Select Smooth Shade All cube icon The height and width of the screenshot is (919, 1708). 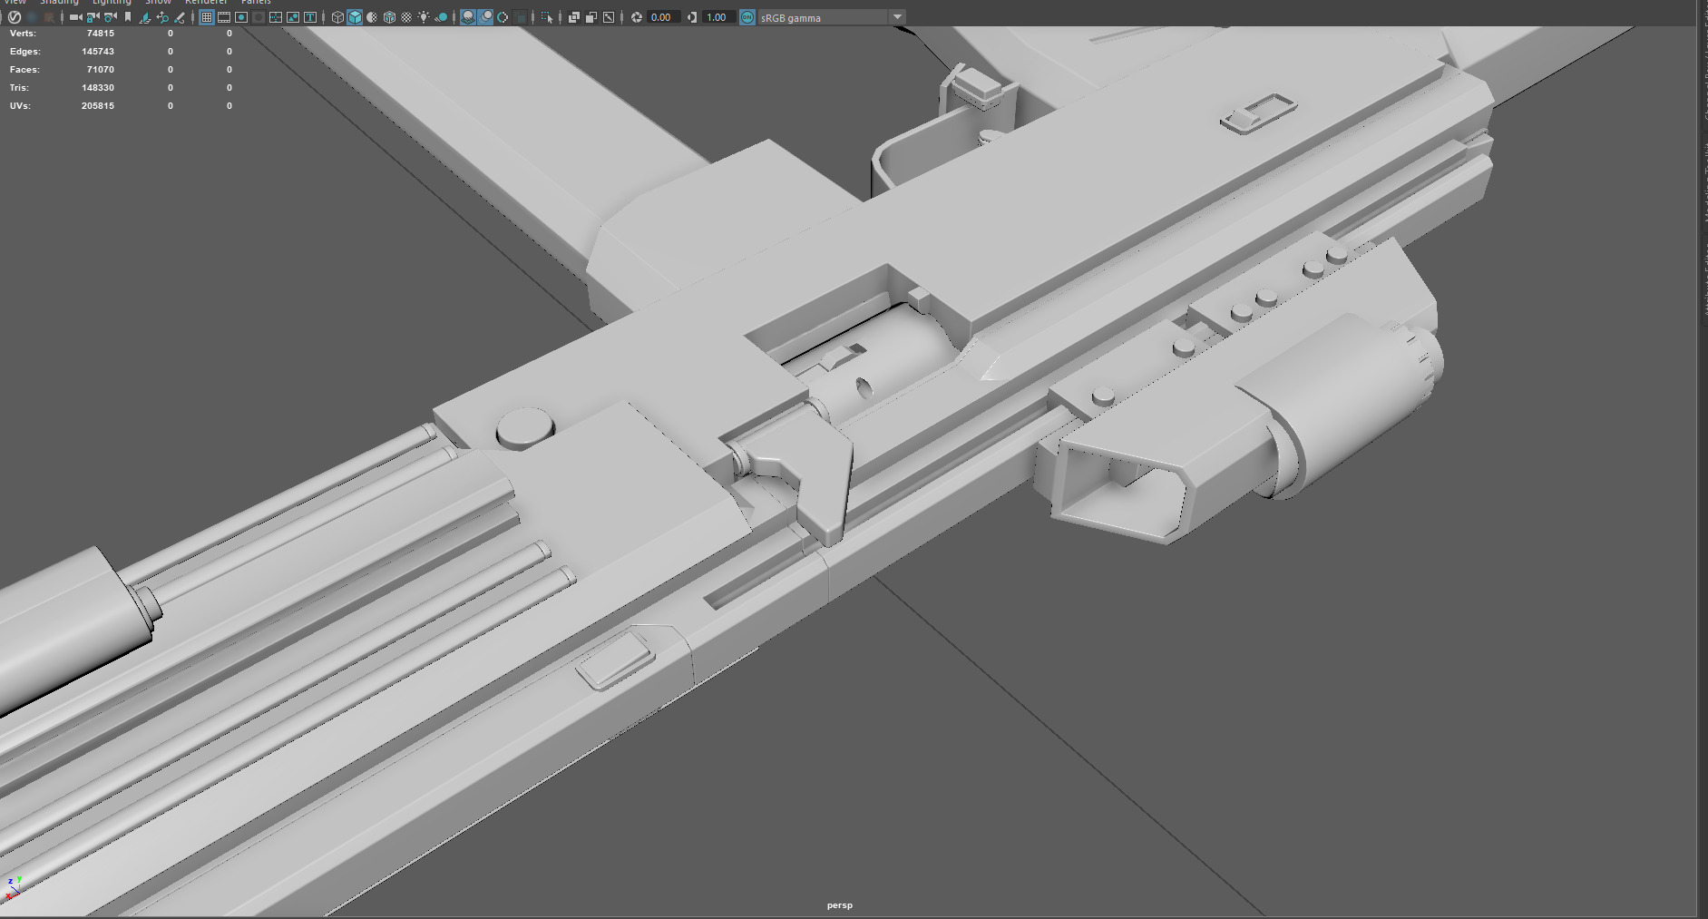(x=355, y=17)
